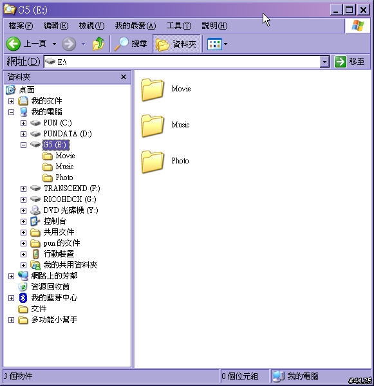Expand the RICOHDCX (G:) drive node
374x386 pixels.
point(23,199)
